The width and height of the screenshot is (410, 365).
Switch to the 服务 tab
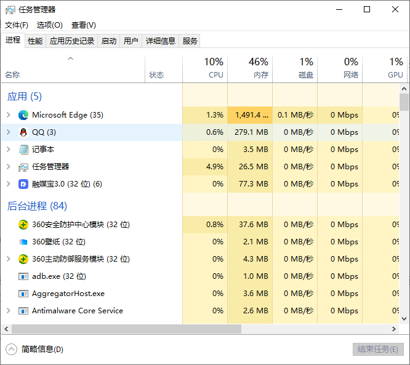coord(190,41)
